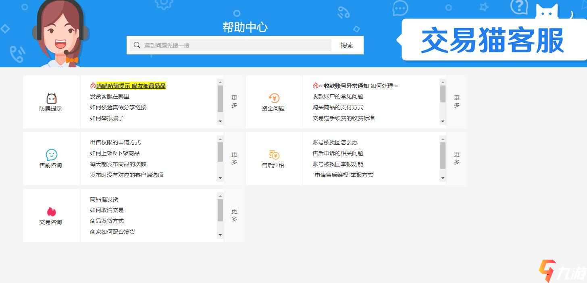Screen dimensions: 587x283
Task: Open 更多 for 售前咨询 section
Action: click(234, 158)
